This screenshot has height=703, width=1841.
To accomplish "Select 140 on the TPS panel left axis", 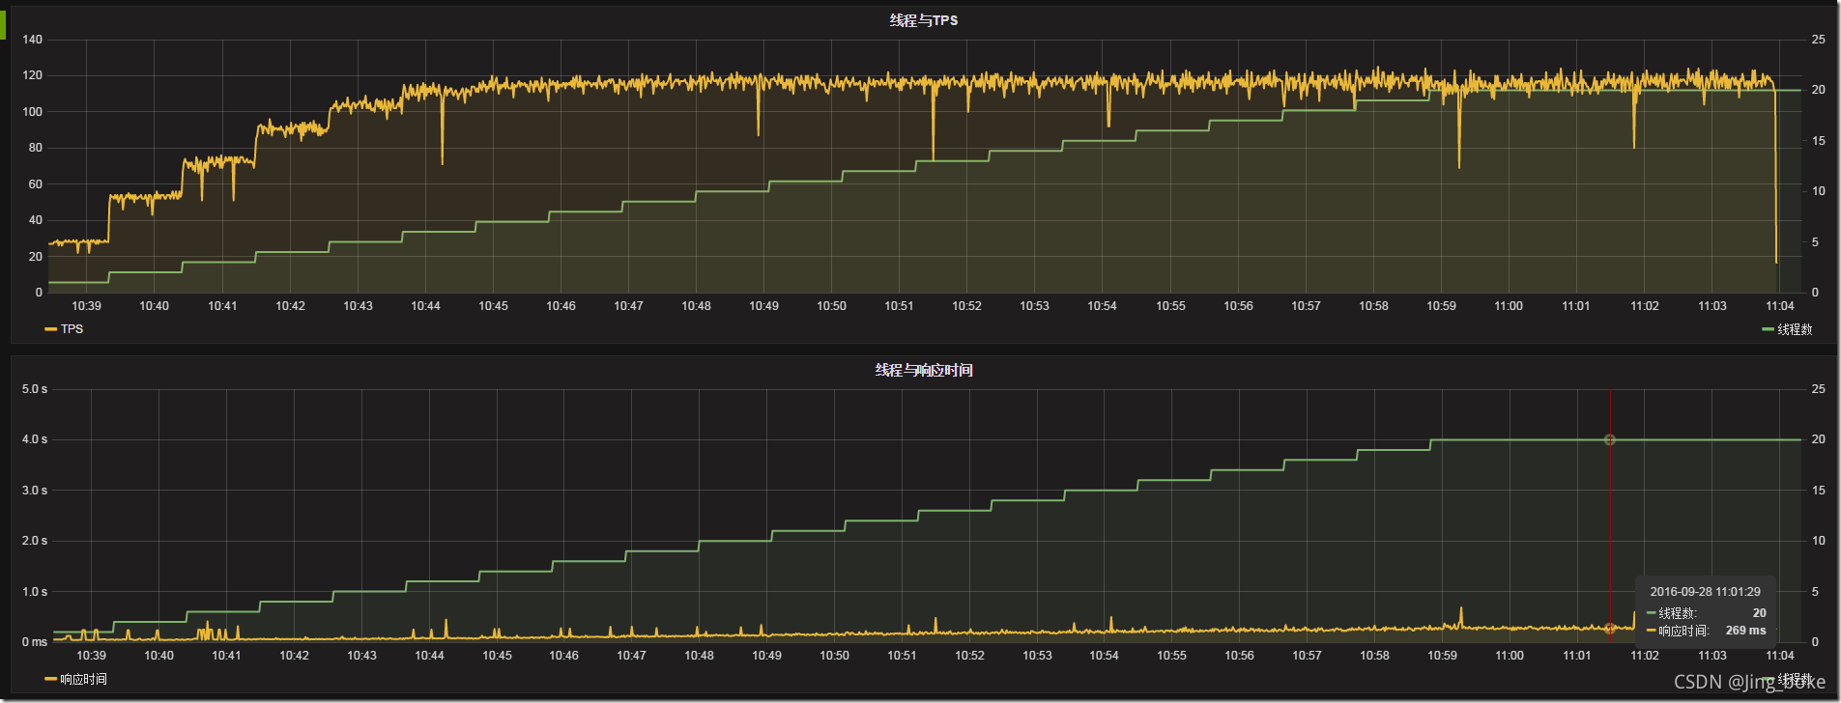I will (32, 40).
